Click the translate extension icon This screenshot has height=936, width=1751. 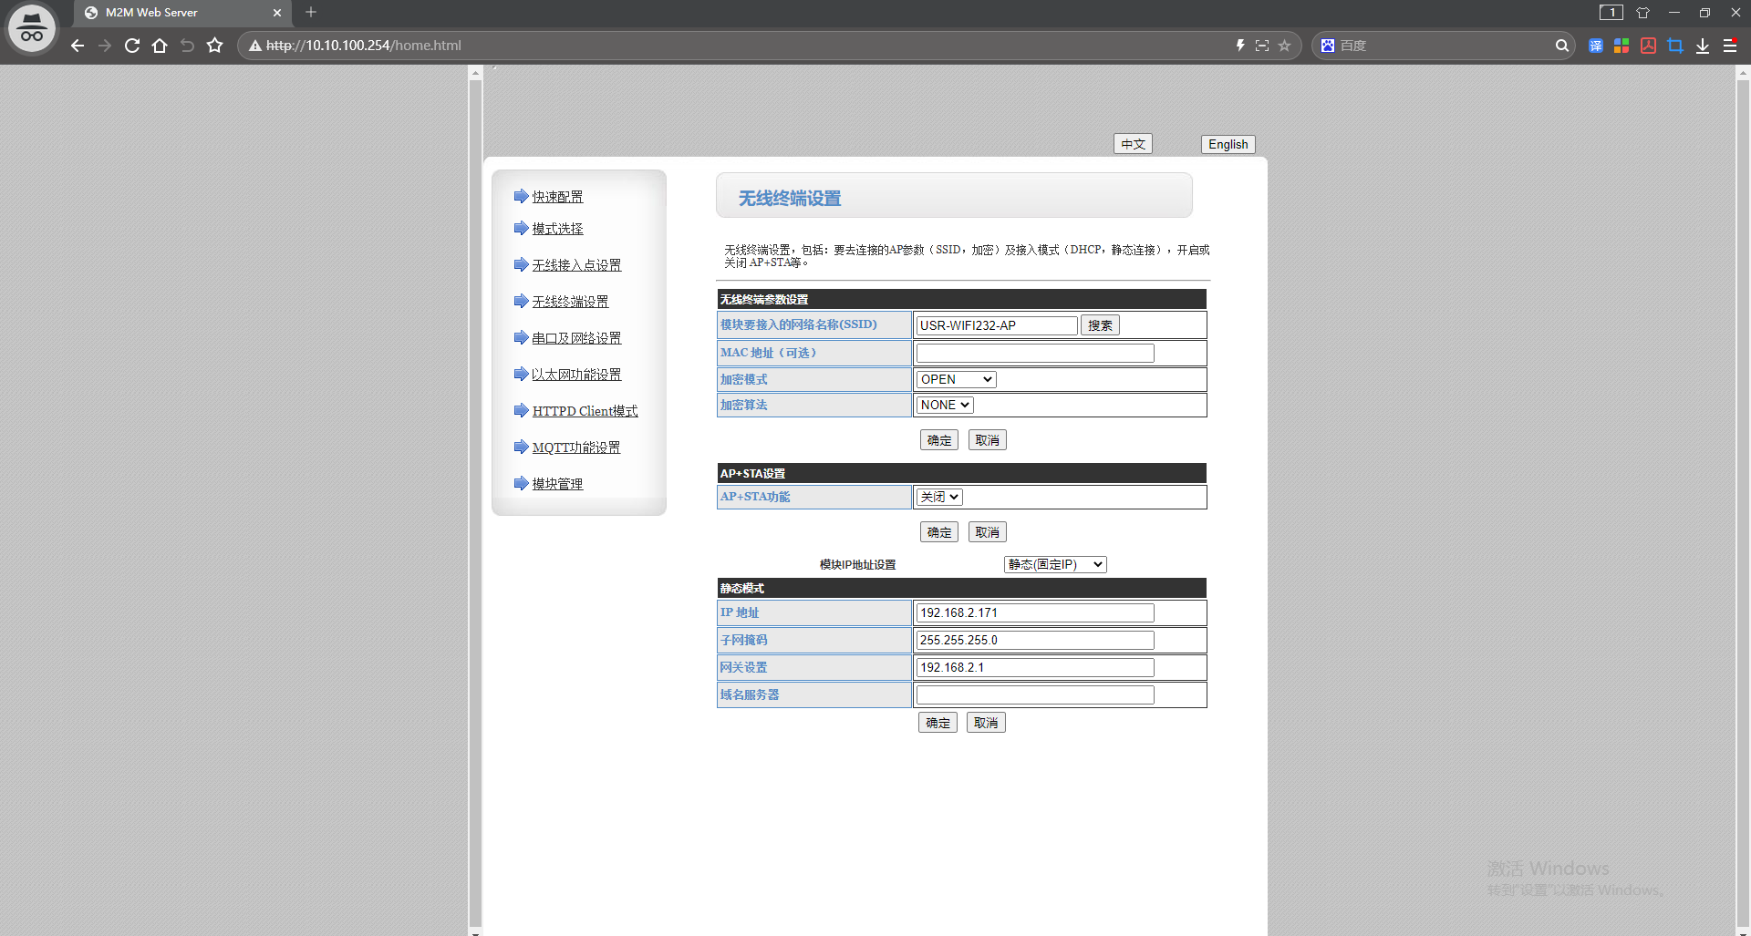click(1595, 46)
